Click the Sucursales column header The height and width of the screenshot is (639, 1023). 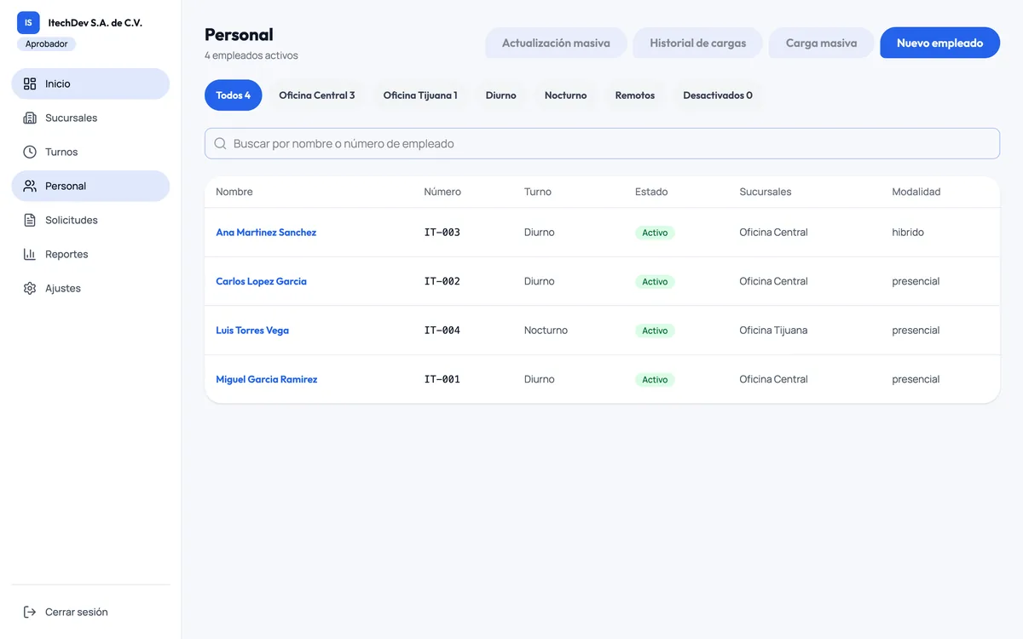766,192
